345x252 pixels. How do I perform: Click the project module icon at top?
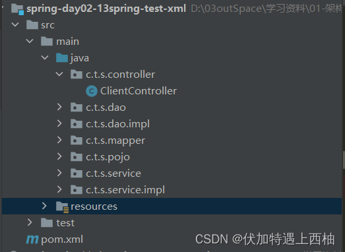coord(17,9)
